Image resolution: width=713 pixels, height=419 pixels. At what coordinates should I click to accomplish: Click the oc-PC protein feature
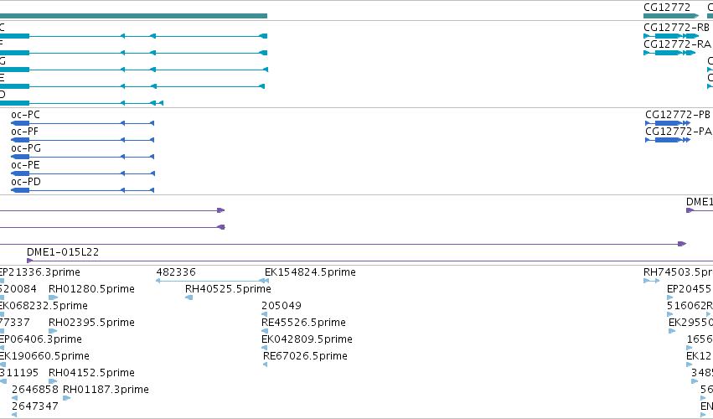coord(82,123)
